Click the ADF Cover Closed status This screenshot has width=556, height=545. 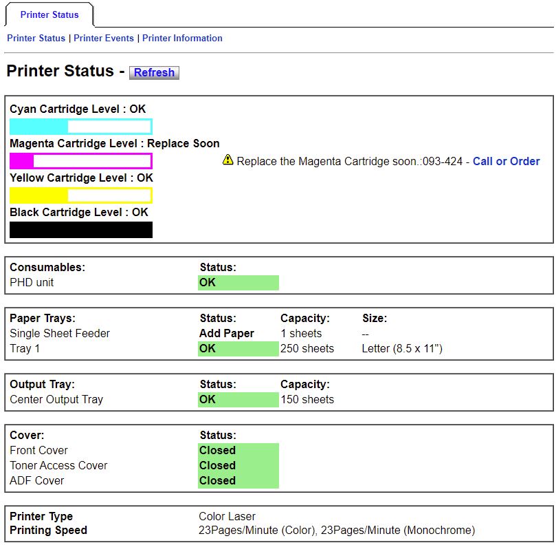(x=237, y=480)
